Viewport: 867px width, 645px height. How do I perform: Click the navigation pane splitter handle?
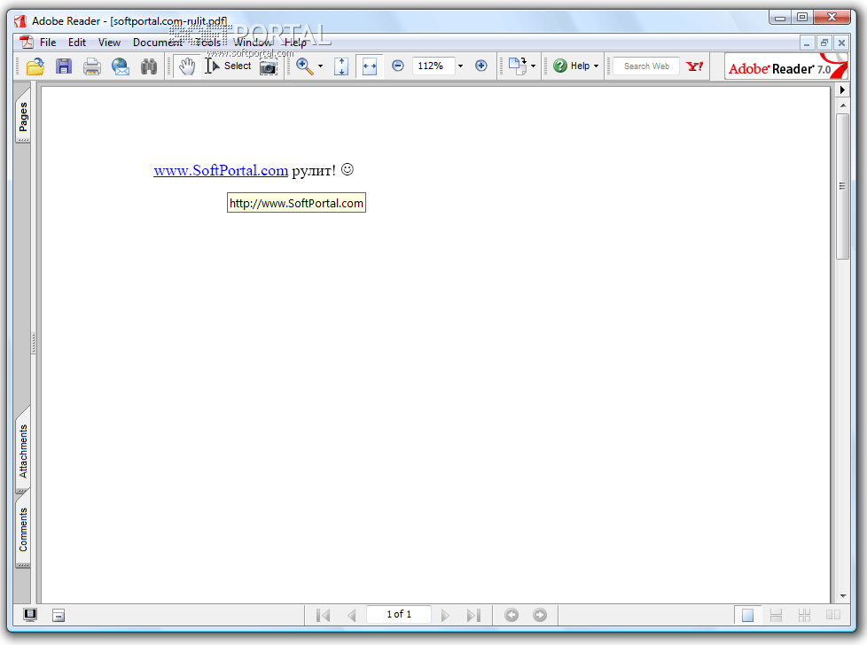(34, 343)
